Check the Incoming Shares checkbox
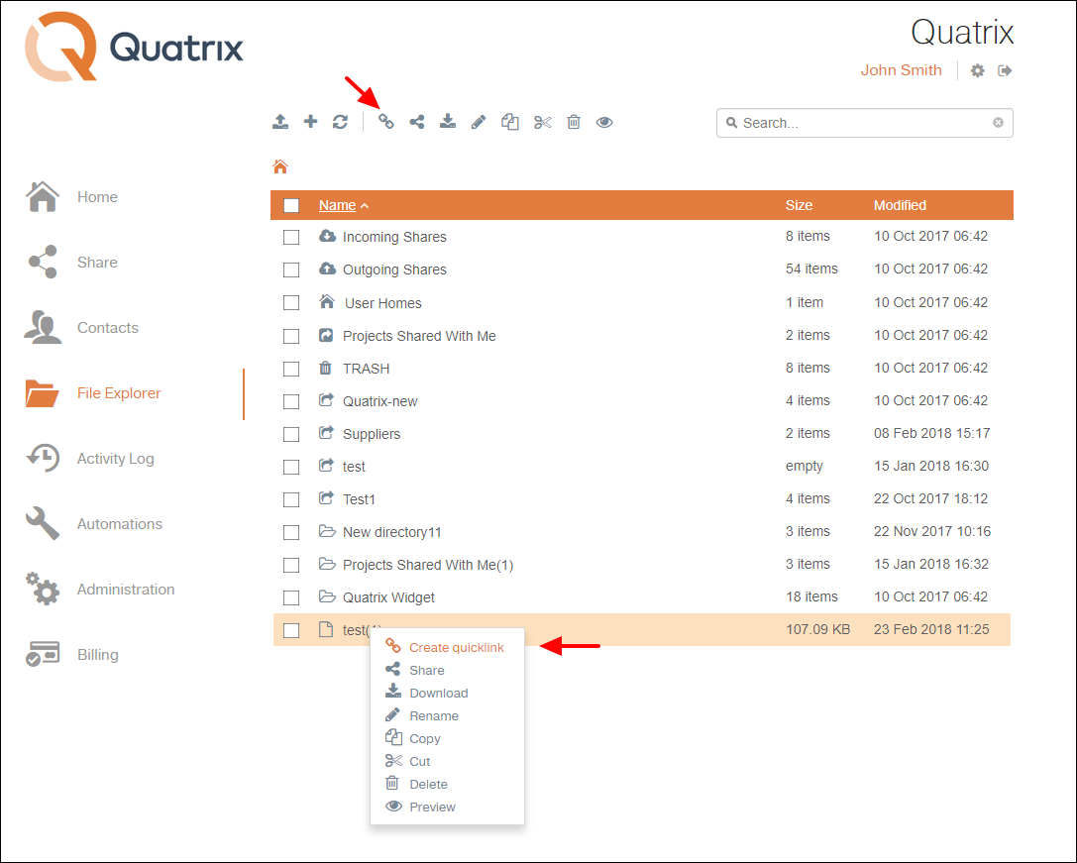The width and height of the screenshot is (1077, 863). (x=291, y=237)
